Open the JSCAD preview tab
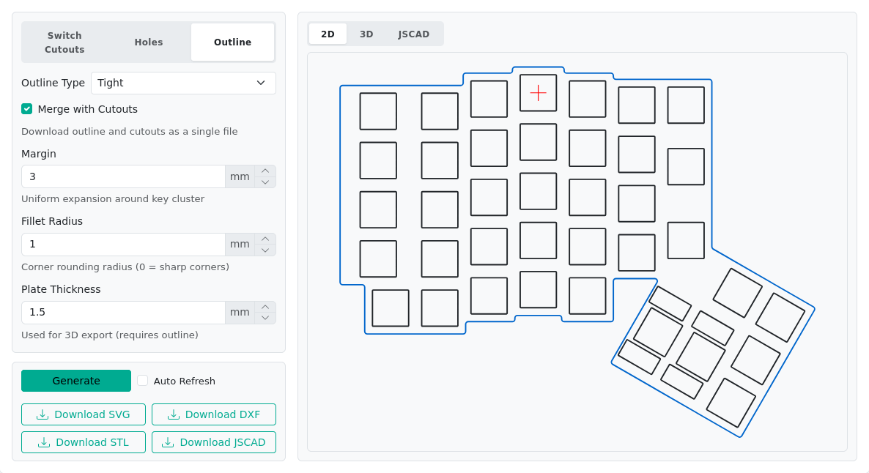This screenshot has width=869, height=473. click(414, 34)
